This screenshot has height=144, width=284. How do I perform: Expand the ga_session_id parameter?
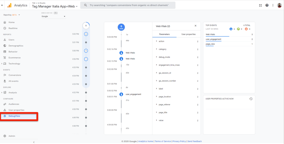(x=156, y=73)
